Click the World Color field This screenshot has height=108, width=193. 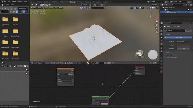tap(183, 46)
